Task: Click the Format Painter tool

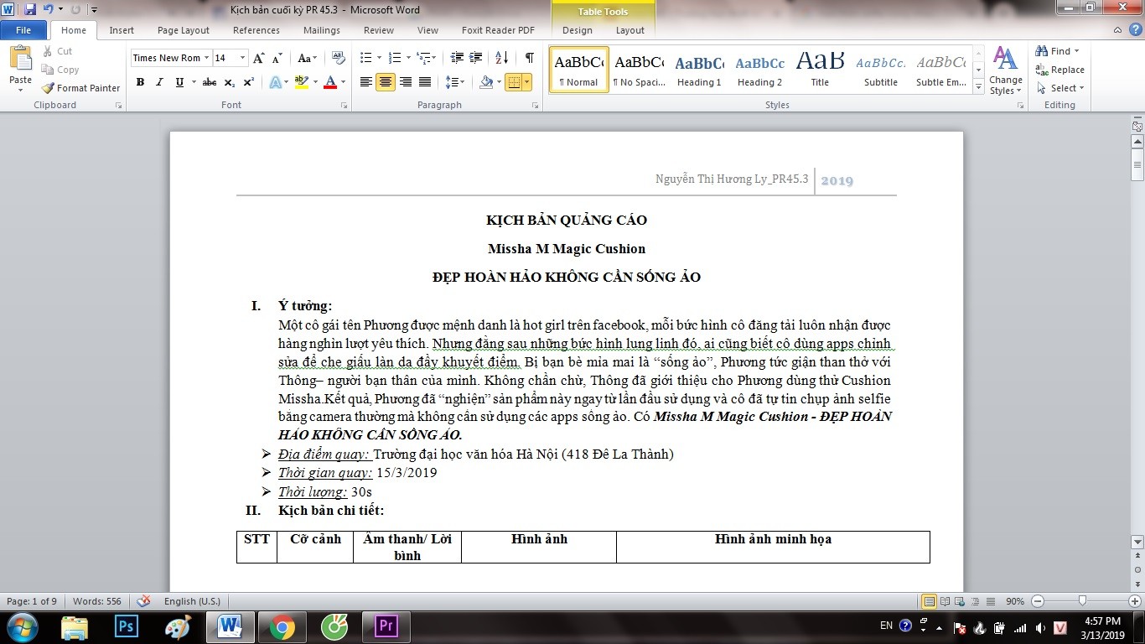Action: (80, 88)
